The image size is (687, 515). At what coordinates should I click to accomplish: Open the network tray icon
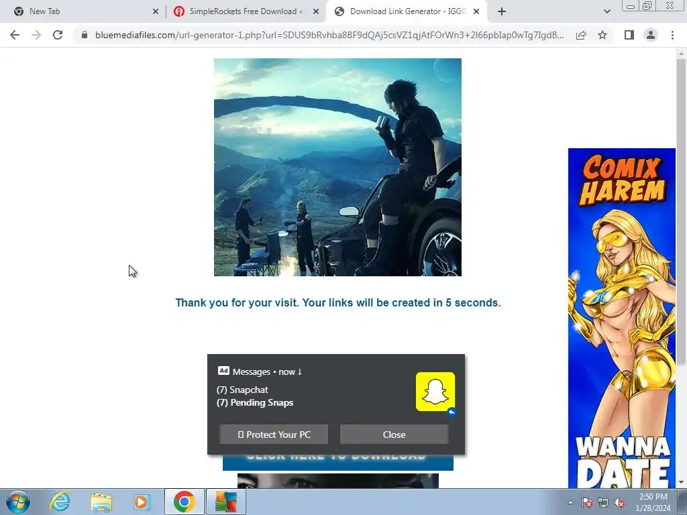(x=603, y=502)
